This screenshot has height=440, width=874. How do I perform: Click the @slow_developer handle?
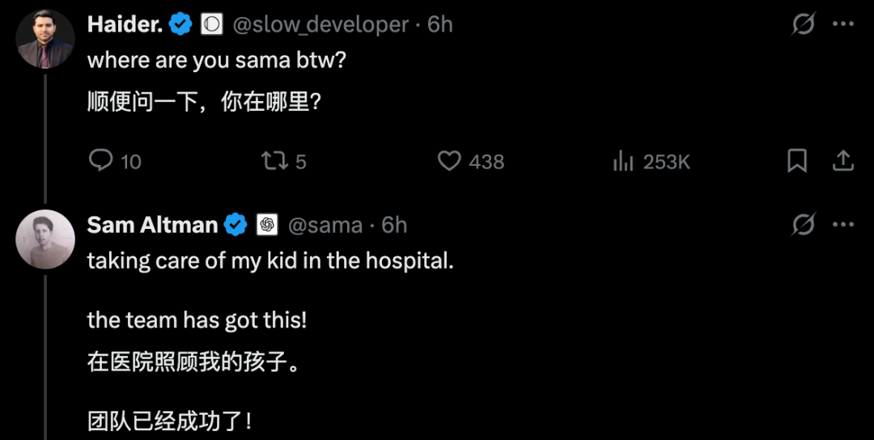coord(320,25)
